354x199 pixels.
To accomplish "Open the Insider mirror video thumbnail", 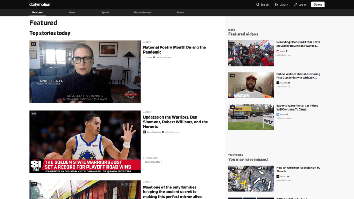I will [x=85, y=190].
